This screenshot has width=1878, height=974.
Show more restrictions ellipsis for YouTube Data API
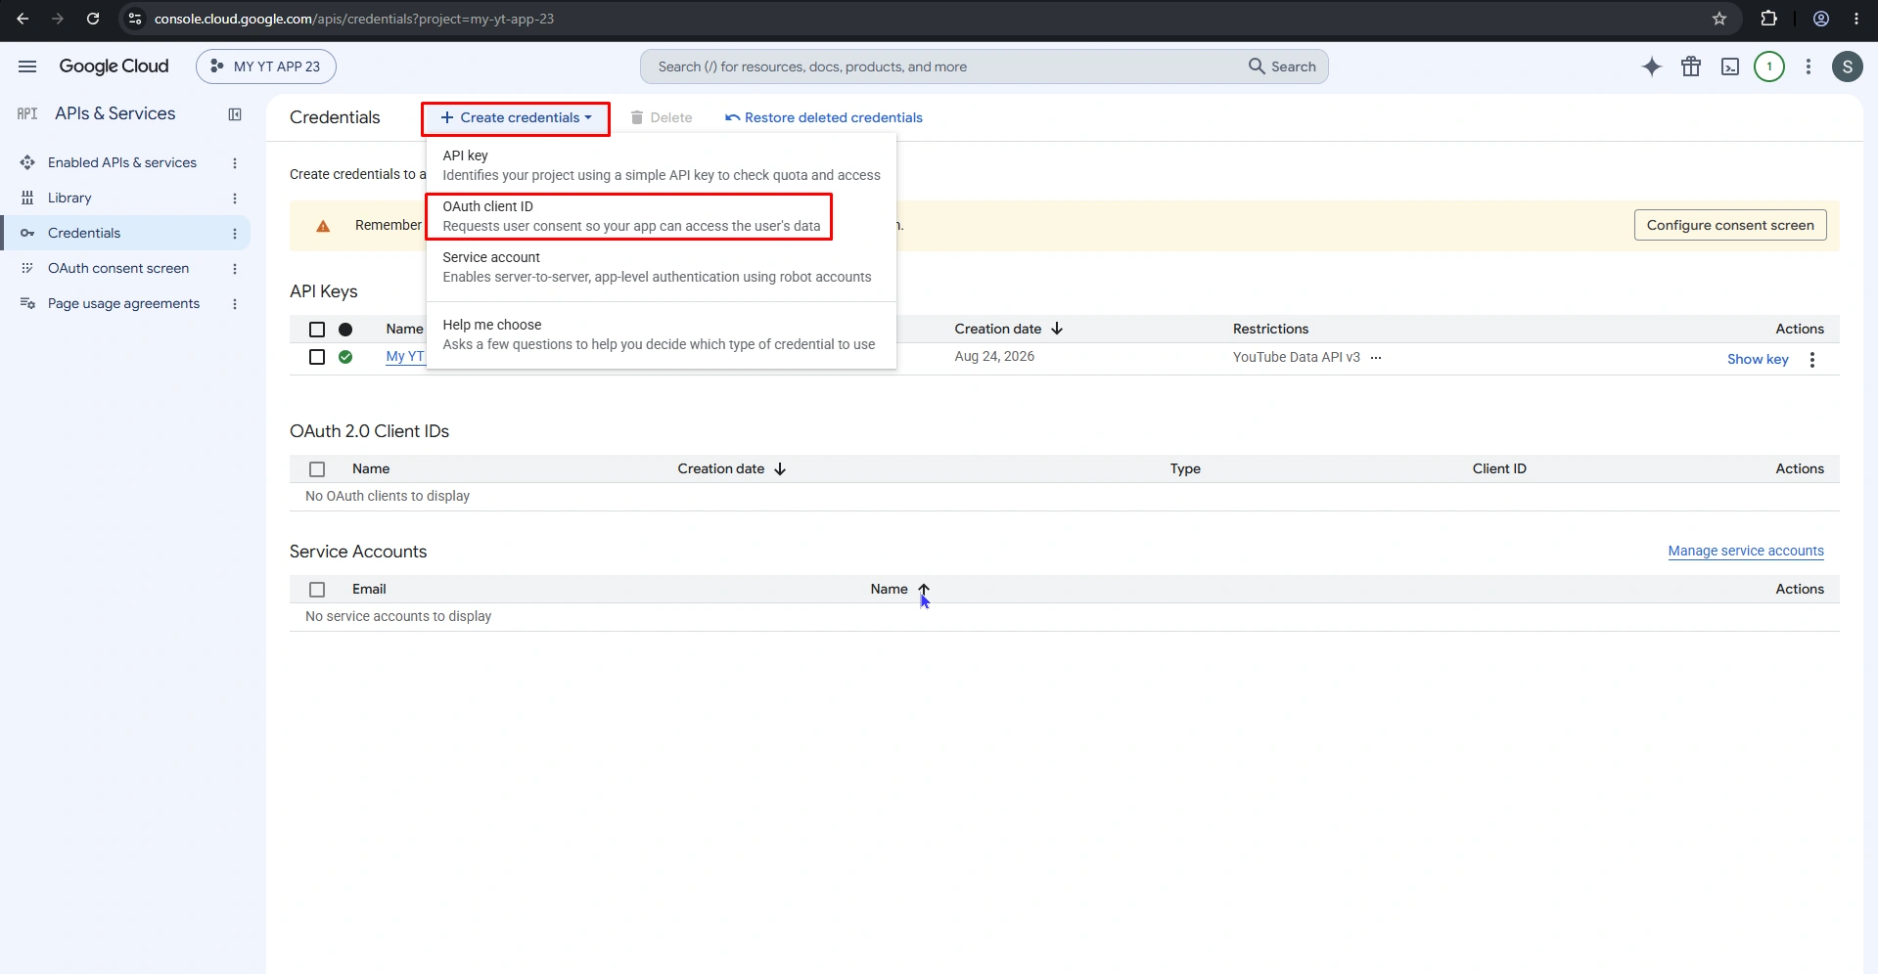pyautogui.click(x=1376, y=358)
